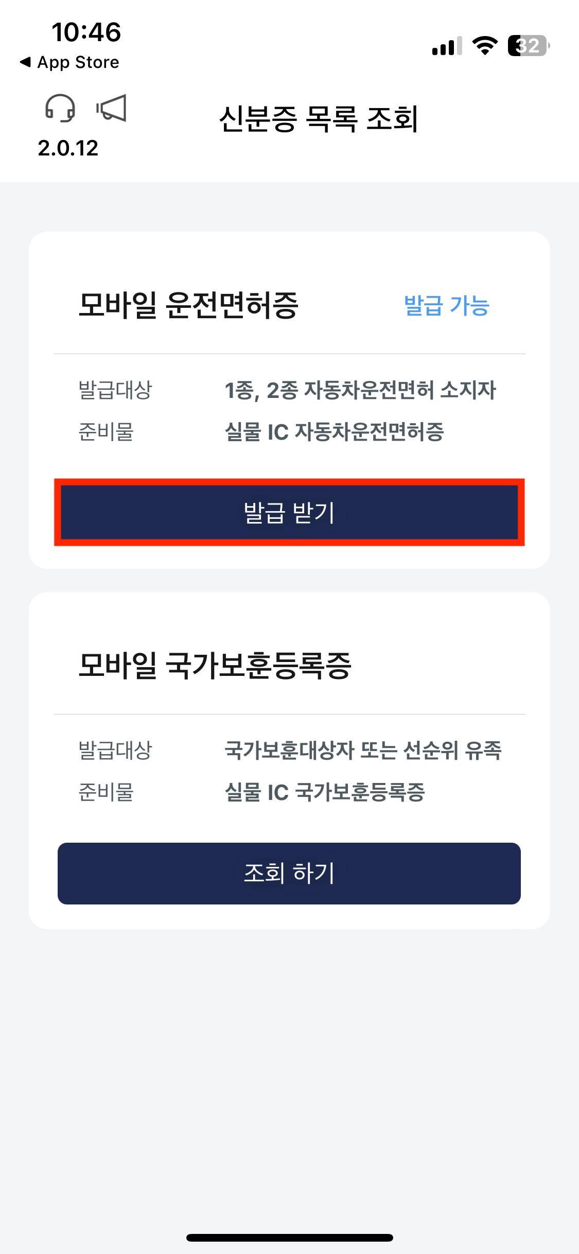Select the 모바일 운전면허증 card title
The height and width of the screenshot is (1254, 579).
191,304
